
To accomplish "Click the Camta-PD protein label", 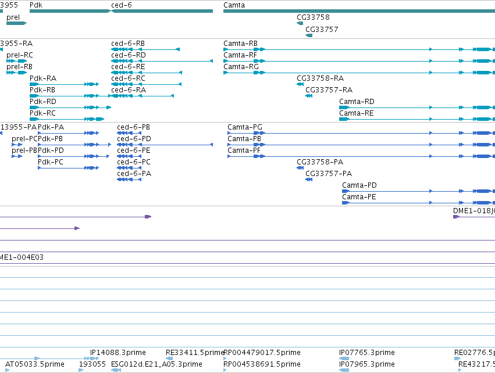I will [359, 185].
